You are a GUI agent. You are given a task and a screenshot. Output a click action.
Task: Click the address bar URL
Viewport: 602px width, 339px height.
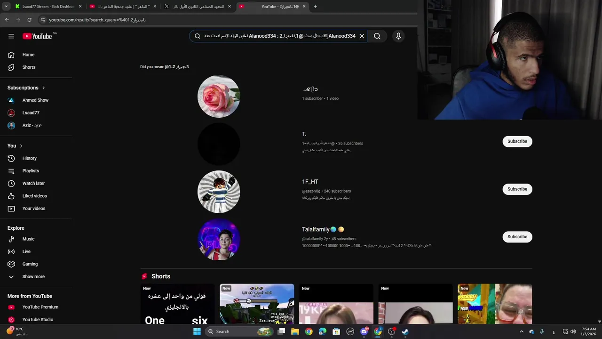pos(97,20)
